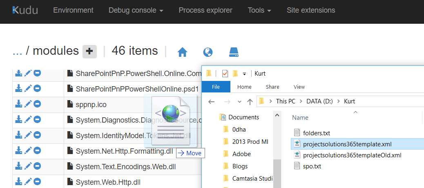
Task: Download System.IdentityModel.Tokens.Jwt.dll
Action: 18,135
